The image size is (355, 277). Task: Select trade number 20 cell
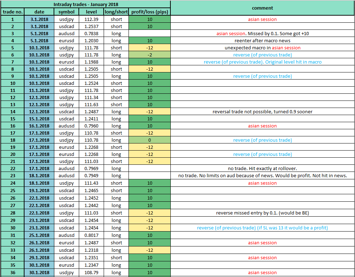[x=12, y=154]
